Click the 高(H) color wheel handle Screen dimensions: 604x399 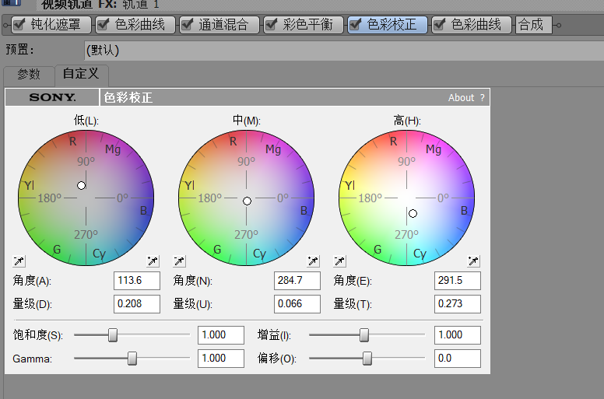(x=413, y=214)
